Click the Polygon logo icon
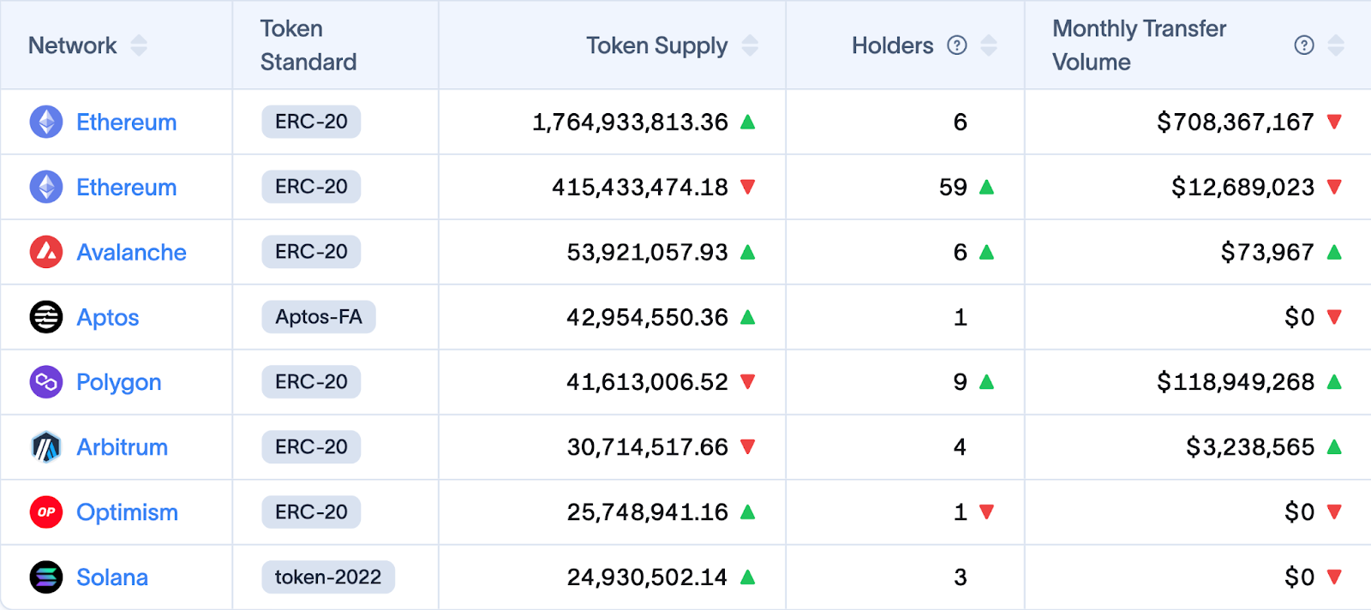Screen dimensions: 1371x610 pos(46,382)
